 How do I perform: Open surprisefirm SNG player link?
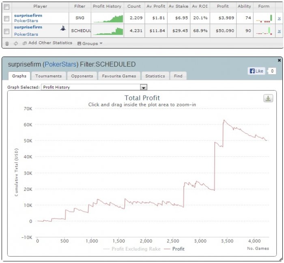[x=28, y=15]
